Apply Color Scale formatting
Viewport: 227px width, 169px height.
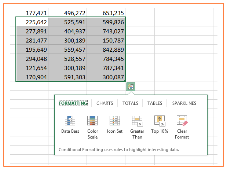coord(92,126)
